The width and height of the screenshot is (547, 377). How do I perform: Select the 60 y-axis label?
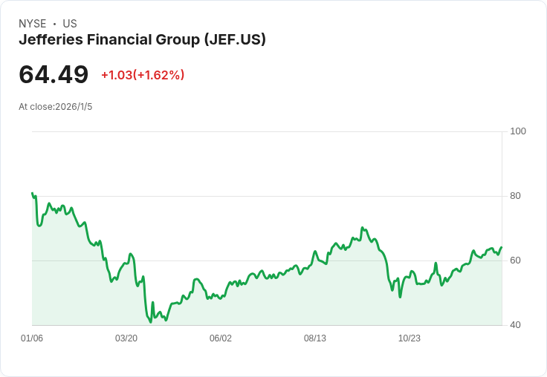tap(515, 260)
